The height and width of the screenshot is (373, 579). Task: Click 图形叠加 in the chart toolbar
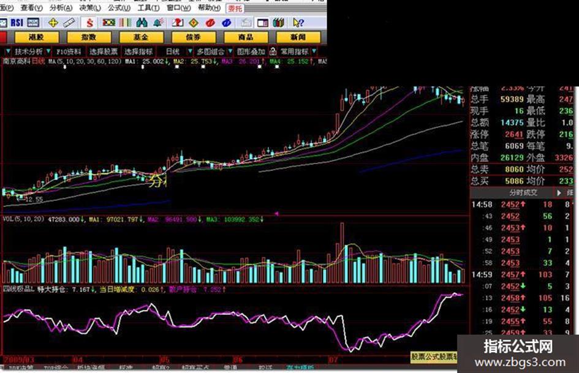(x=251, y=51)
